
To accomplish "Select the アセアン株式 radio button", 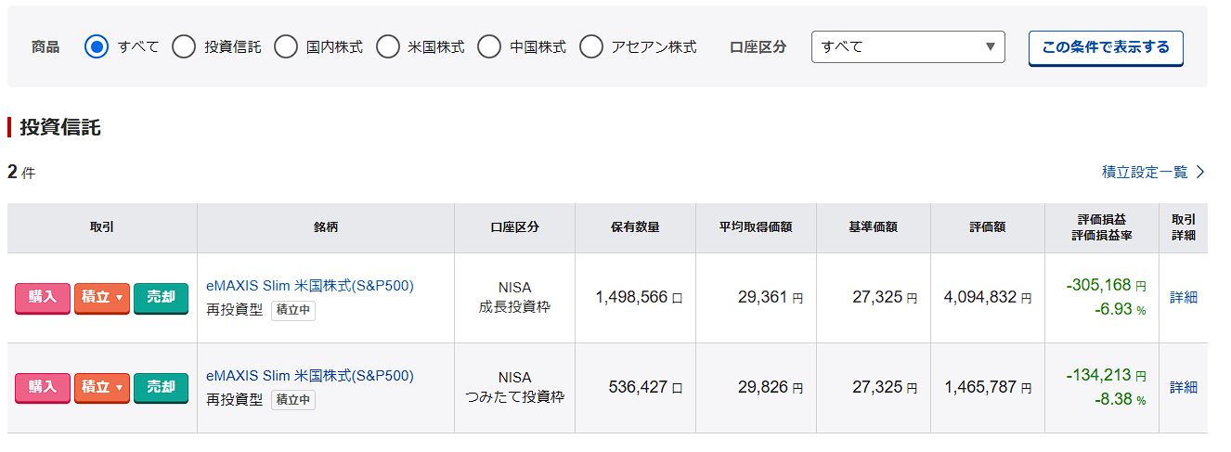I will pos(591,46).
